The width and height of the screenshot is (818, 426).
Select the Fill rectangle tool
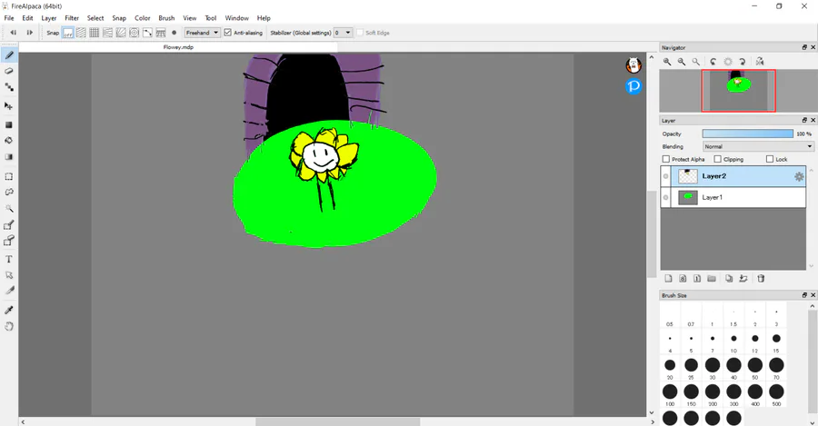[x=9, y=124]
